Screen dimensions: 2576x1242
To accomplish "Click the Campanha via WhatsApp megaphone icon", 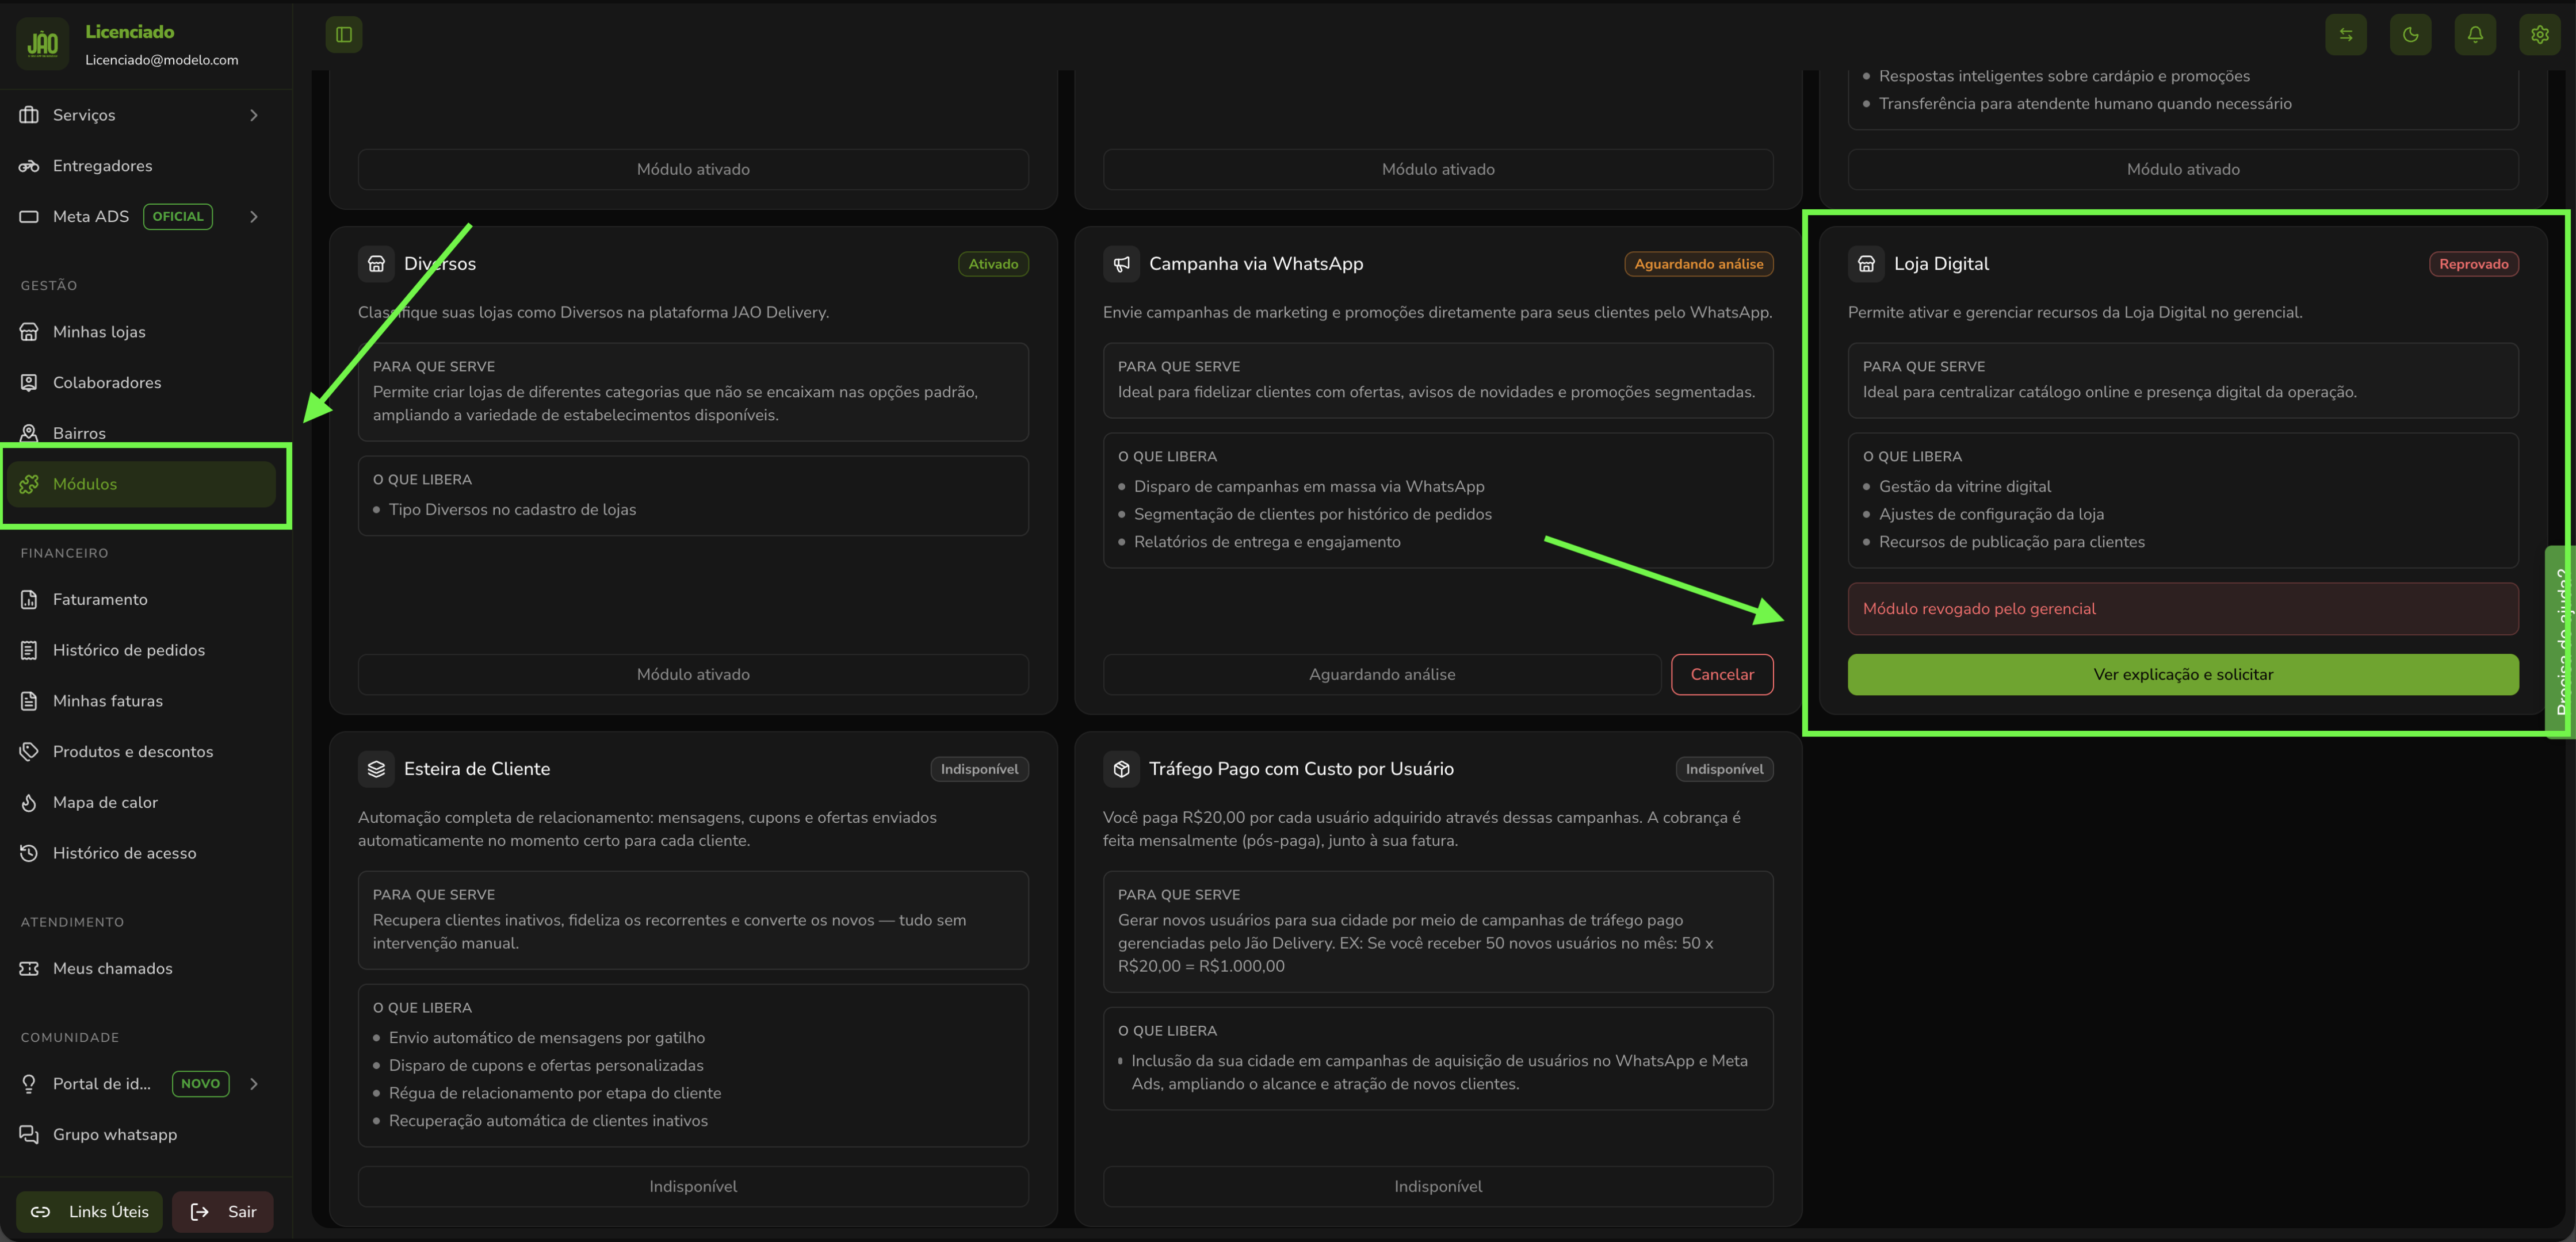I will click(1121, 264).
